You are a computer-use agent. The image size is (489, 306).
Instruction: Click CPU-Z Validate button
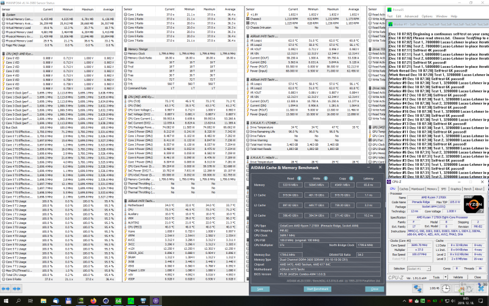point(457,277)
